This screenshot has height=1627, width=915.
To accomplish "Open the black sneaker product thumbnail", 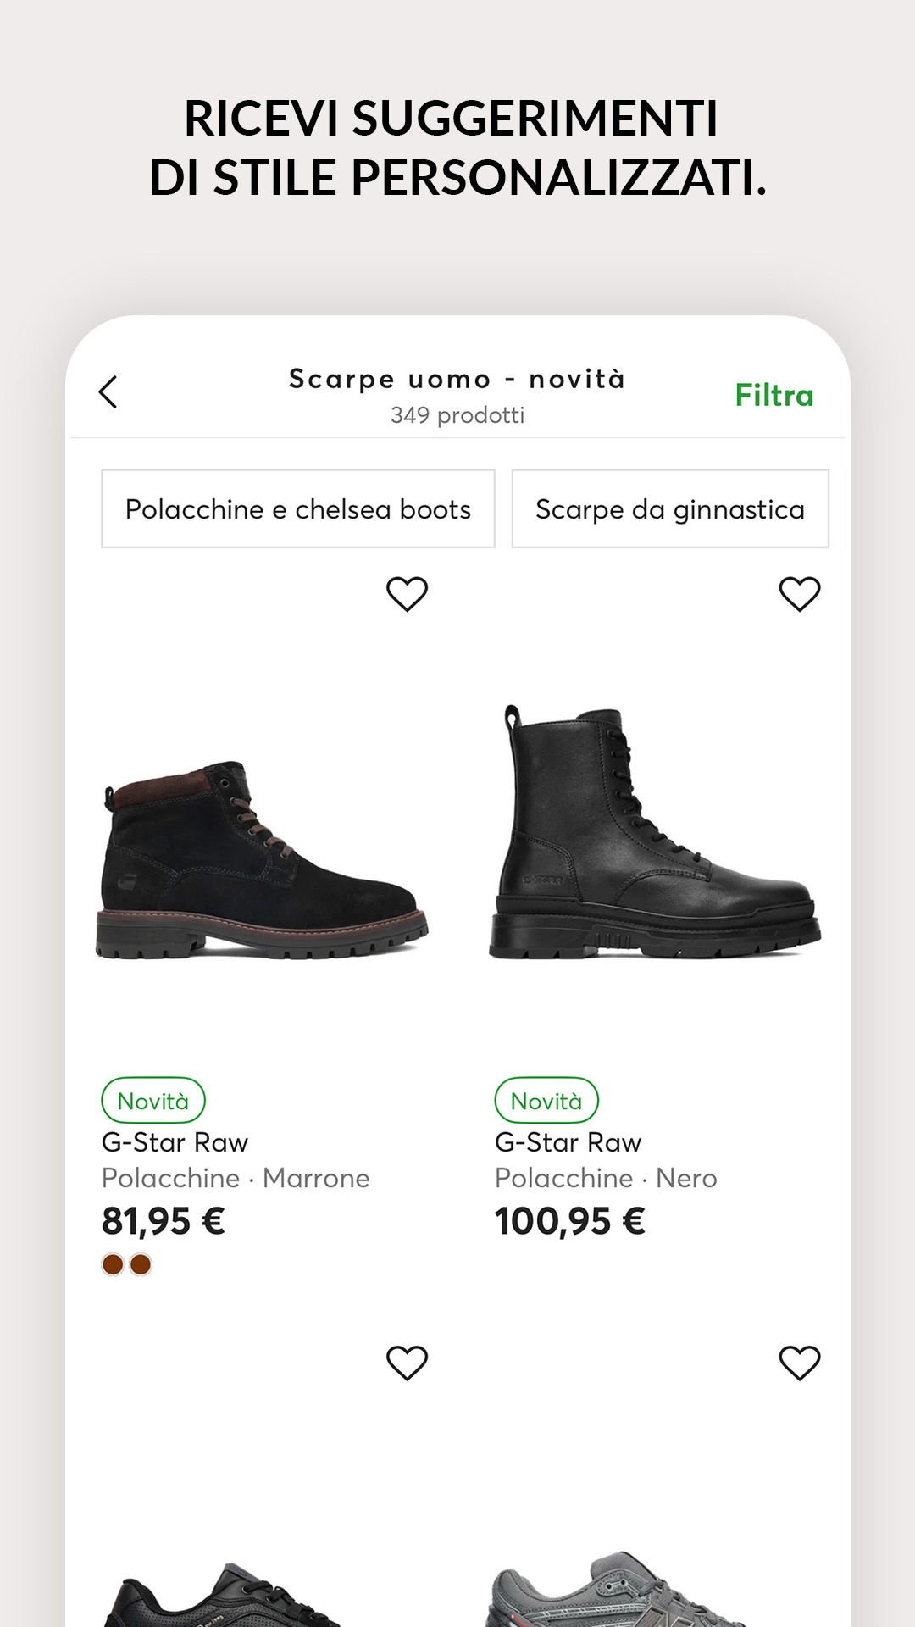I will [225, 1593].
